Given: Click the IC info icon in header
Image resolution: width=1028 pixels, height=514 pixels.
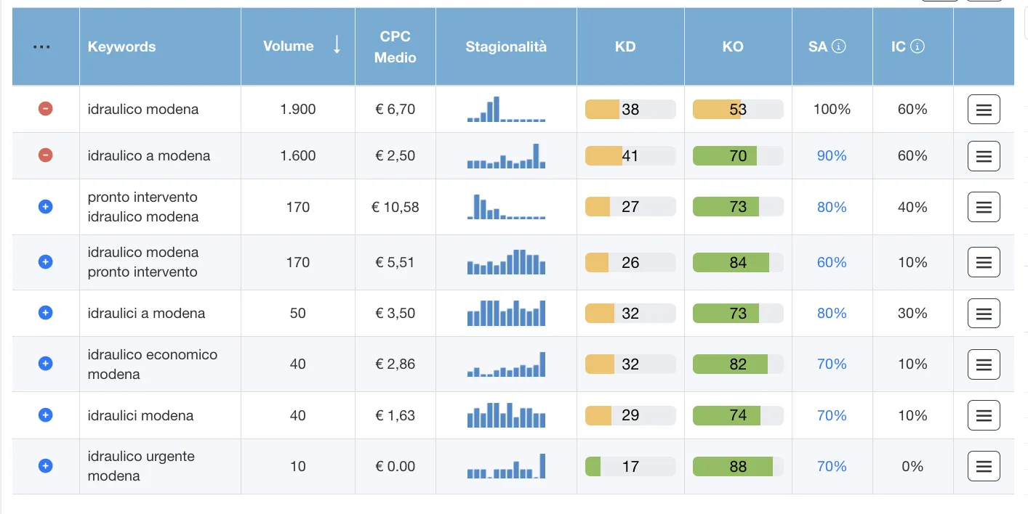Looking at the screenshot, I should click(x=917, y=46).
